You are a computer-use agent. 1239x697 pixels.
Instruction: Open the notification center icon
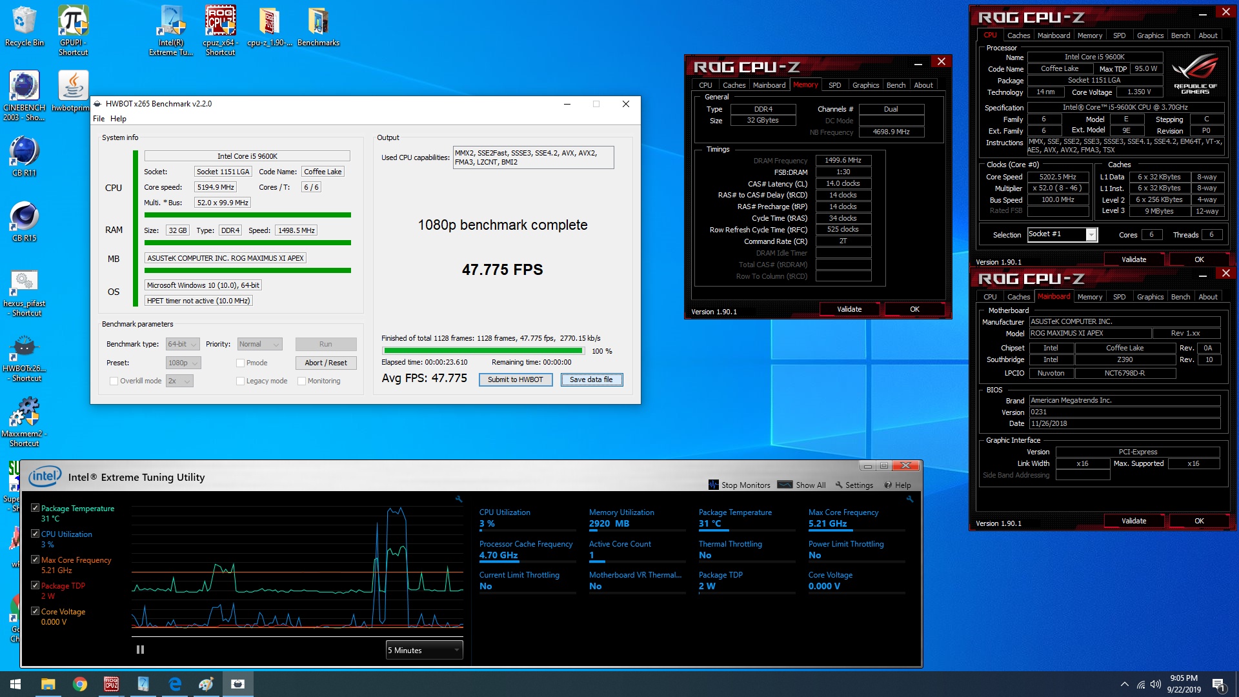pyautogui.click(x=1219, y=684)
